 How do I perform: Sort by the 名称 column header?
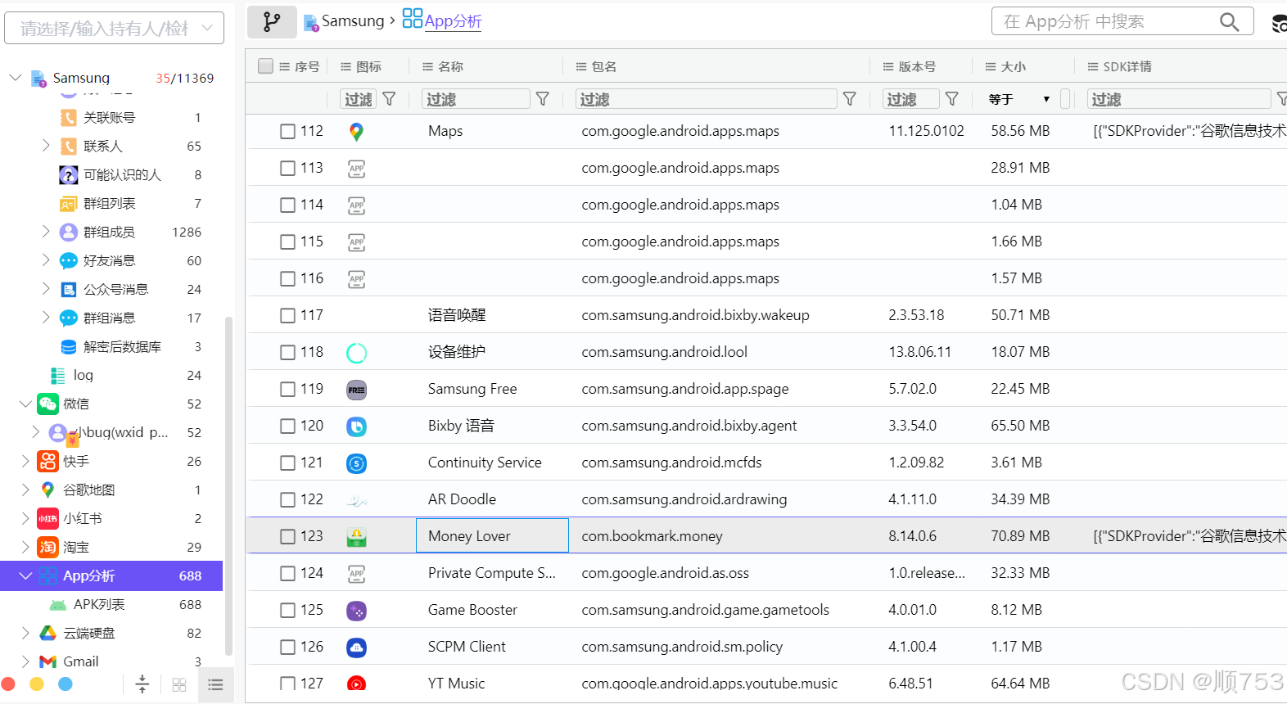[x=450, y=66]
